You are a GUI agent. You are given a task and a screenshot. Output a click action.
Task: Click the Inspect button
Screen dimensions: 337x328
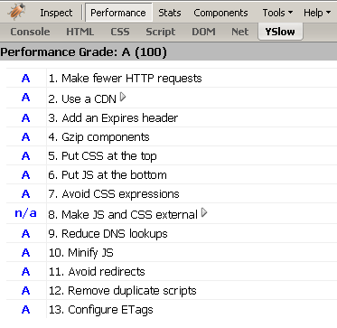pyautogui.click(x=56, y=13)
